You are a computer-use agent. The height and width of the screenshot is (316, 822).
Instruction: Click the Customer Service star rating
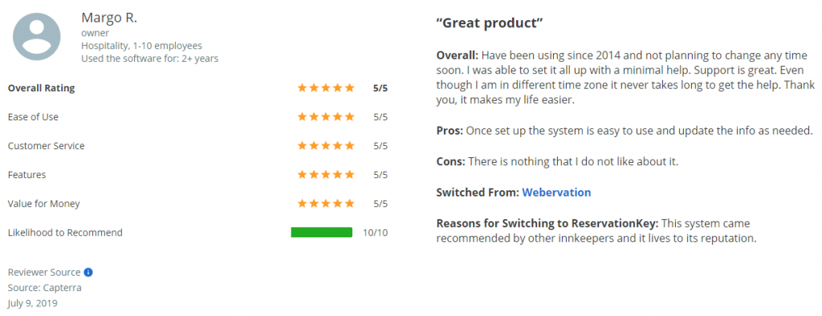[326, 146]
